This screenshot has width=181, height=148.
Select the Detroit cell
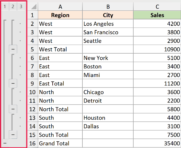tap(108, 101)
